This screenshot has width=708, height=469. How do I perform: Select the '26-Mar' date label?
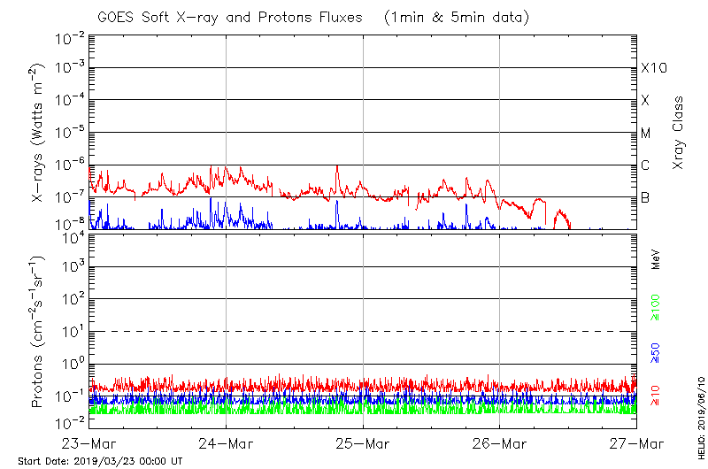(499, 442)
